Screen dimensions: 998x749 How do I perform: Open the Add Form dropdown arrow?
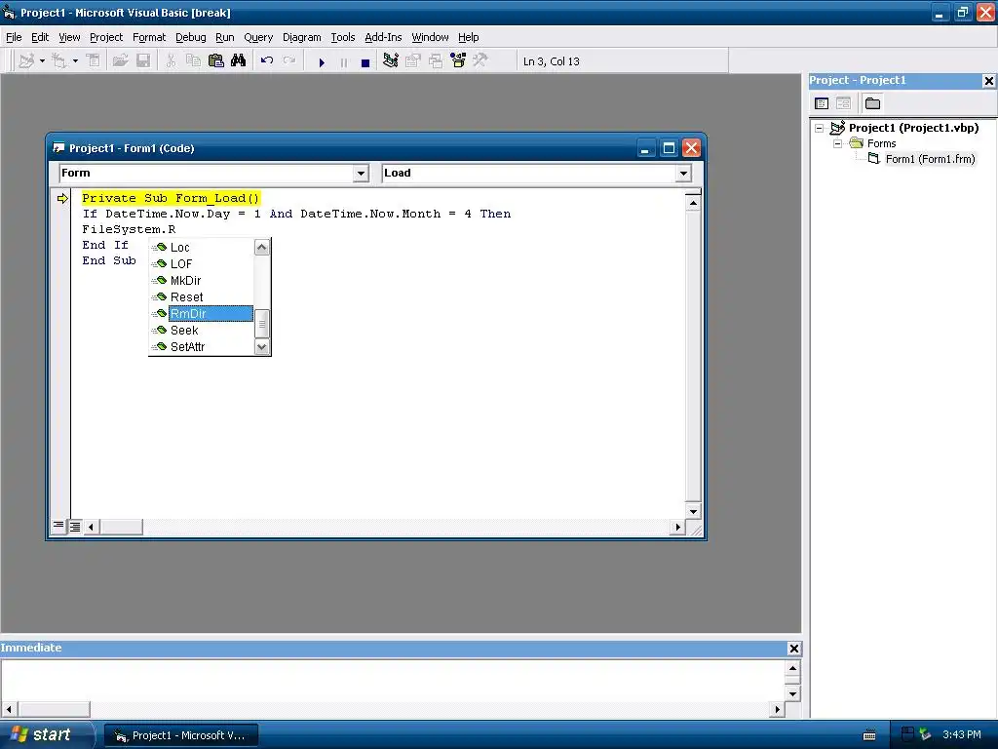click(75, 61)
